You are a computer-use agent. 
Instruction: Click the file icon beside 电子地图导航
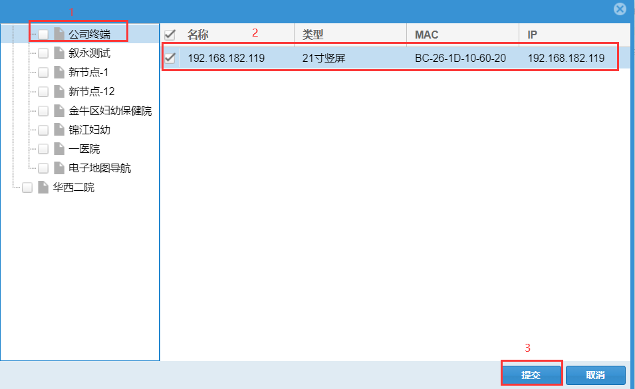pyautogui.click(x=59, y=168)
